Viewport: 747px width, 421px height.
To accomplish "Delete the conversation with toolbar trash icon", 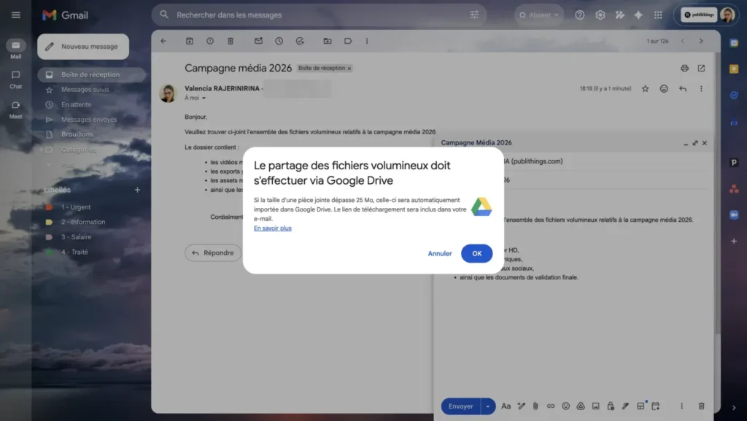I will (230, 41).
